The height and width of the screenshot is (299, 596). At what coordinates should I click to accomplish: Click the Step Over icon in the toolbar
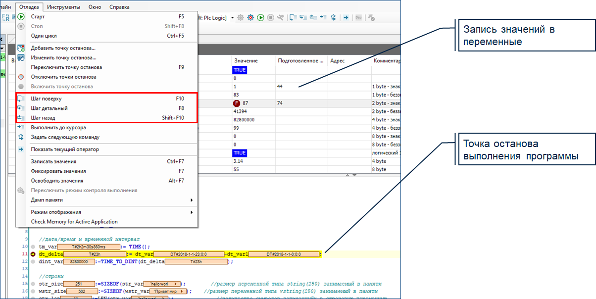coord(293,18)
